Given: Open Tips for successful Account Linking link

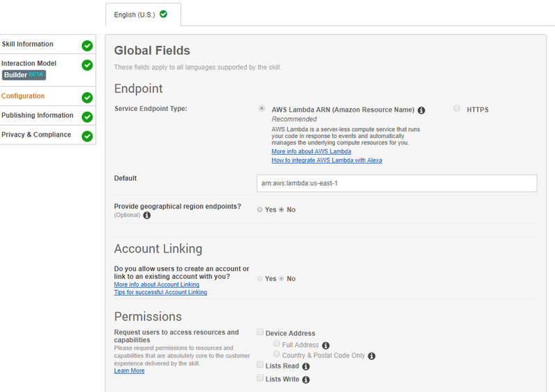Looking at the screenshot, I should 160,292.
